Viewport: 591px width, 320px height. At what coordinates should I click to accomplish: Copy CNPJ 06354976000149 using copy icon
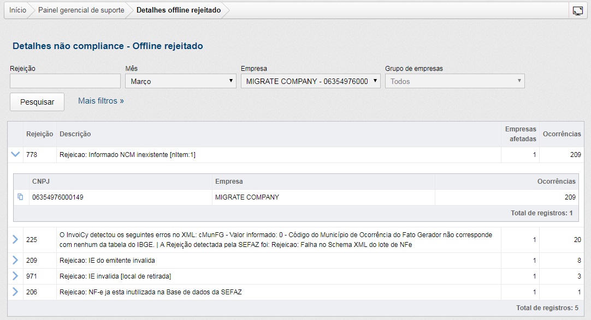[20, 197]
